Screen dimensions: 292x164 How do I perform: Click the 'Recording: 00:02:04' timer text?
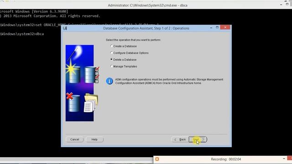click(x=226, y=159)
